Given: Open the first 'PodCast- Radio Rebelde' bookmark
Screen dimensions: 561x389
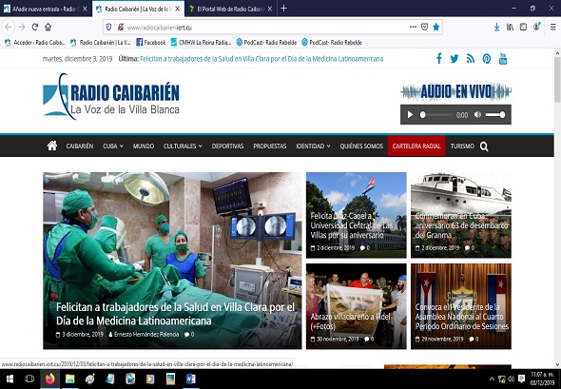Looking at the screenshot, I should [266, 42].
